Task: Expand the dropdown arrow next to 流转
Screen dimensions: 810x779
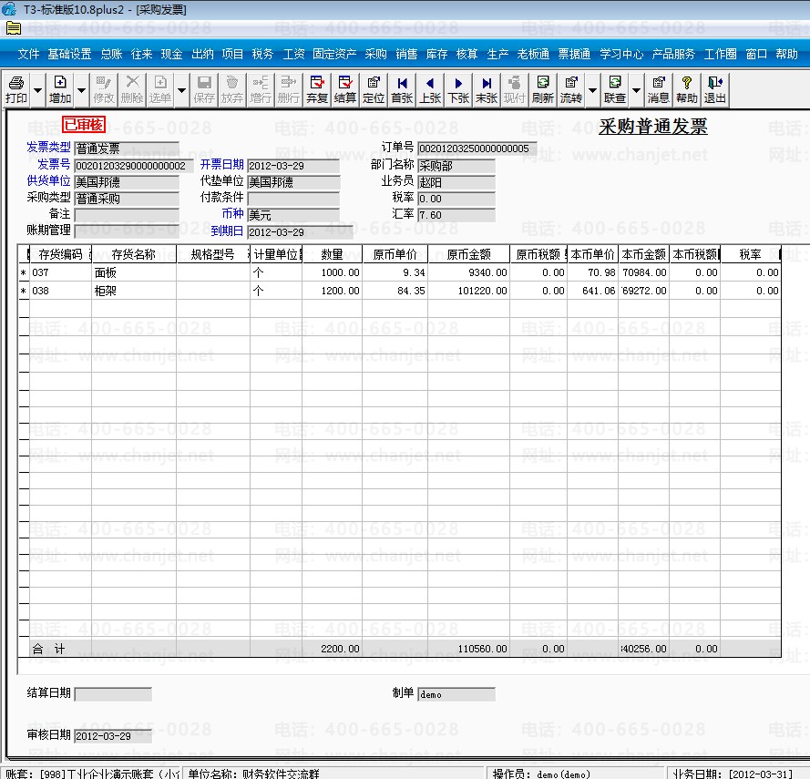Action: point(592,90)
